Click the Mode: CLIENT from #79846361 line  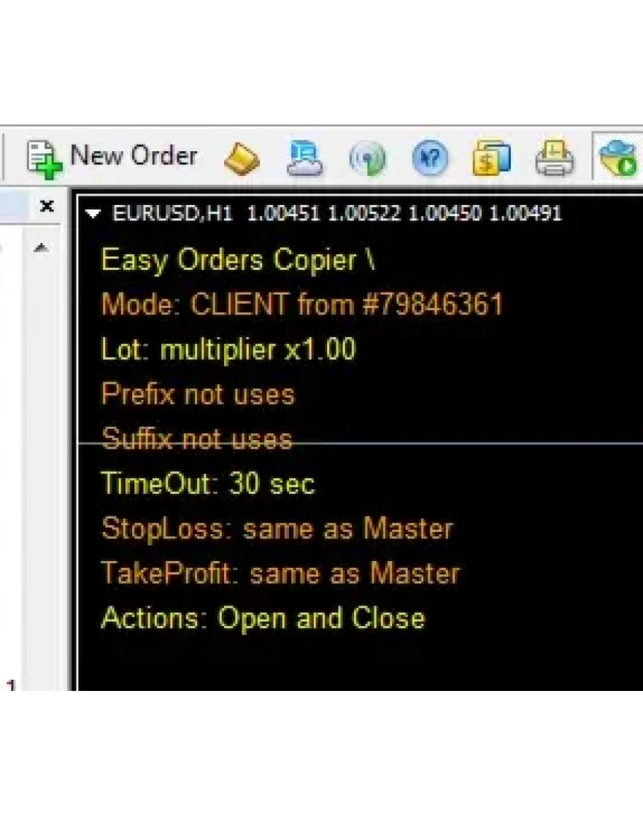pos(302,304)
